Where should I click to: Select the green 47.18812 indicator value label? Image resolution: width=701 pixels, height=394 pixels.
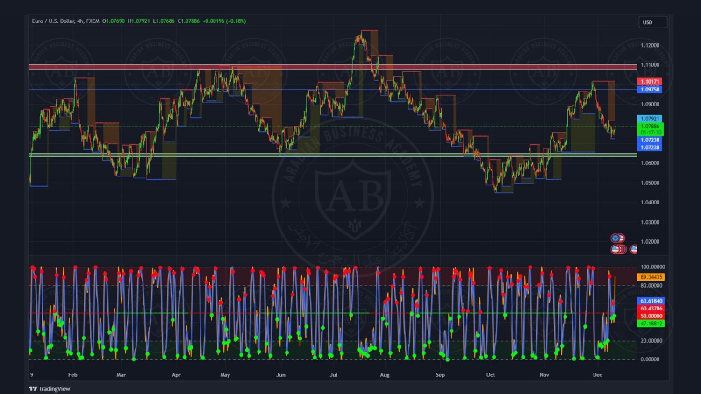click(651, 323)
